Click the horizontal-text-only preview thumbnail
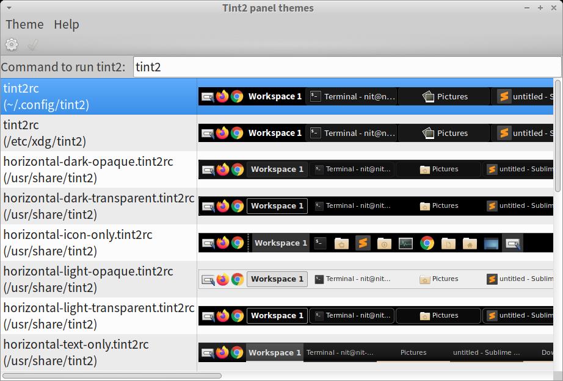This screenshot has height=381, width=563. (376, 352)
